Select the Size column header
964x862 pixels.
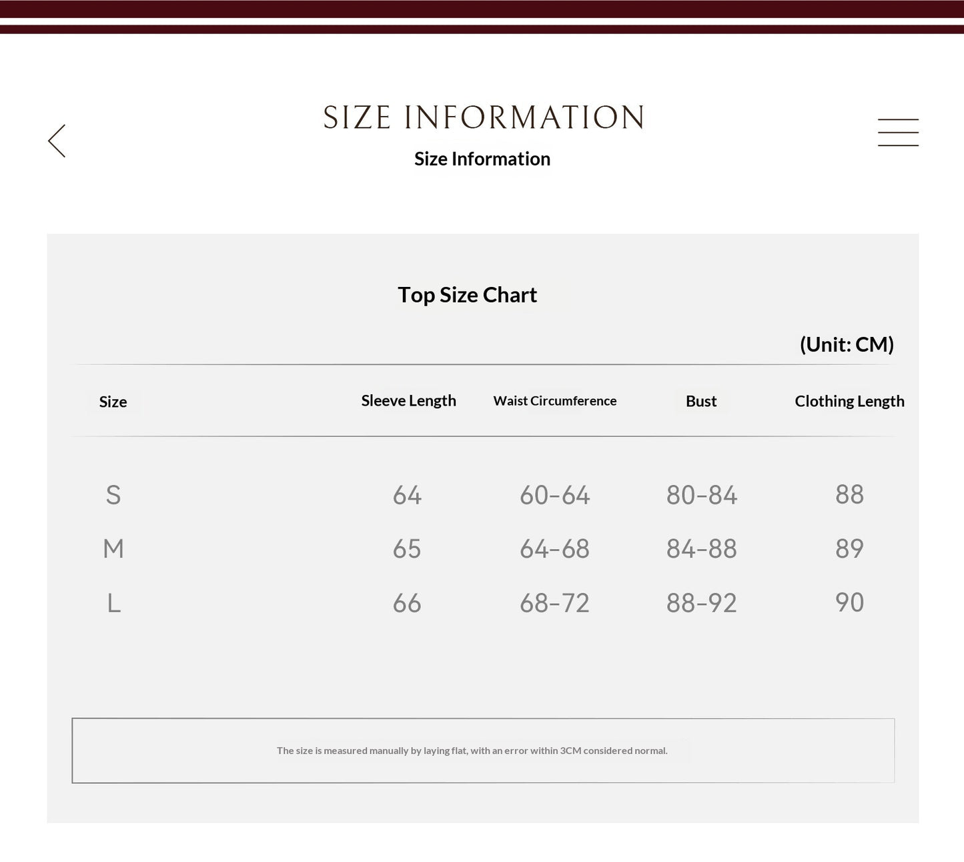tap(113, 402)
